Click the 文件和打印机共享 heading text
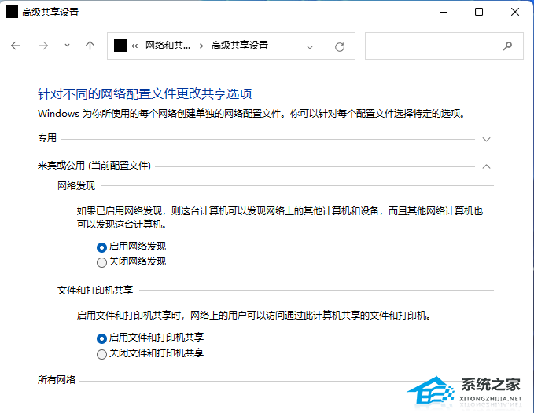 coord(95,291)
